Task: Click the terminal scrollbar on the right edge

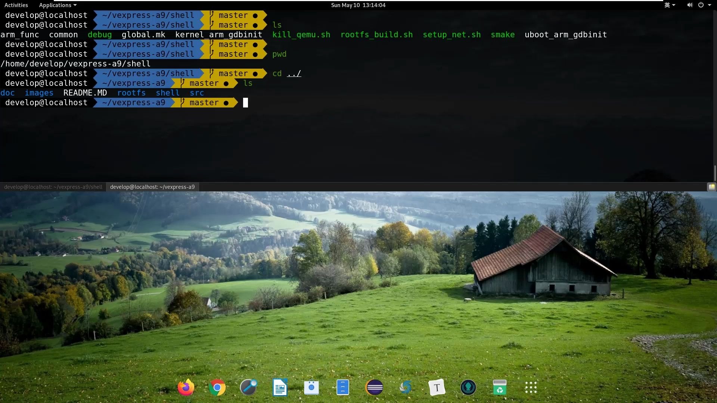Action: pyautogui.click(x=714, y=172)
